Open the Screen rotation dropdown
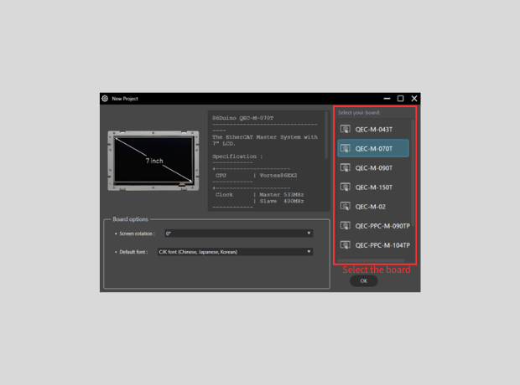520x385 pixels. pos(238,234)
